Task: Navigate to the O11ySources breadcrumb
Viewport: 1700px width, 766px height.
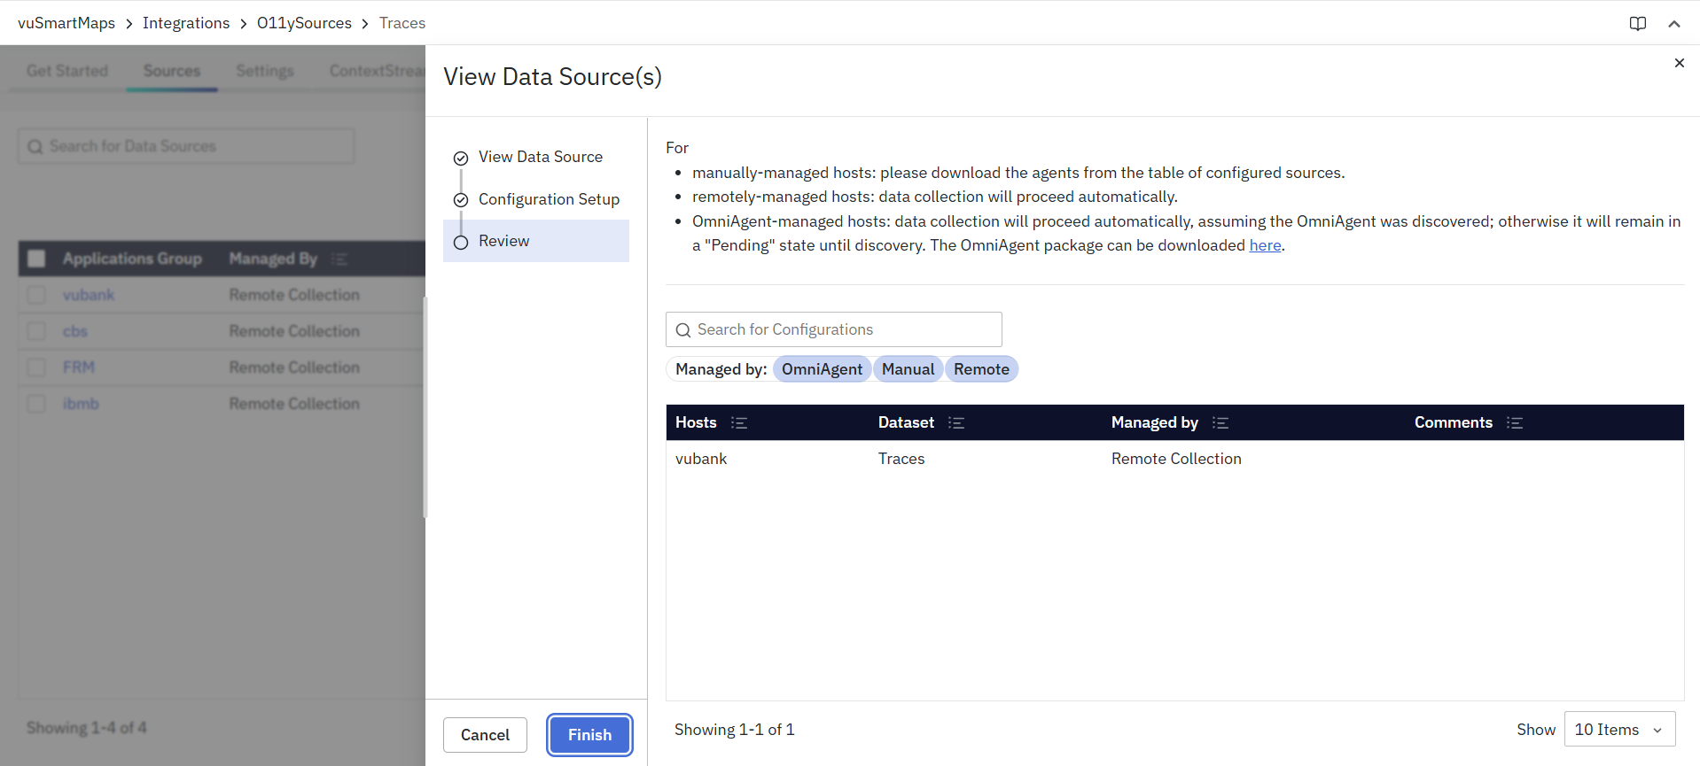Action: click(304, 23)
